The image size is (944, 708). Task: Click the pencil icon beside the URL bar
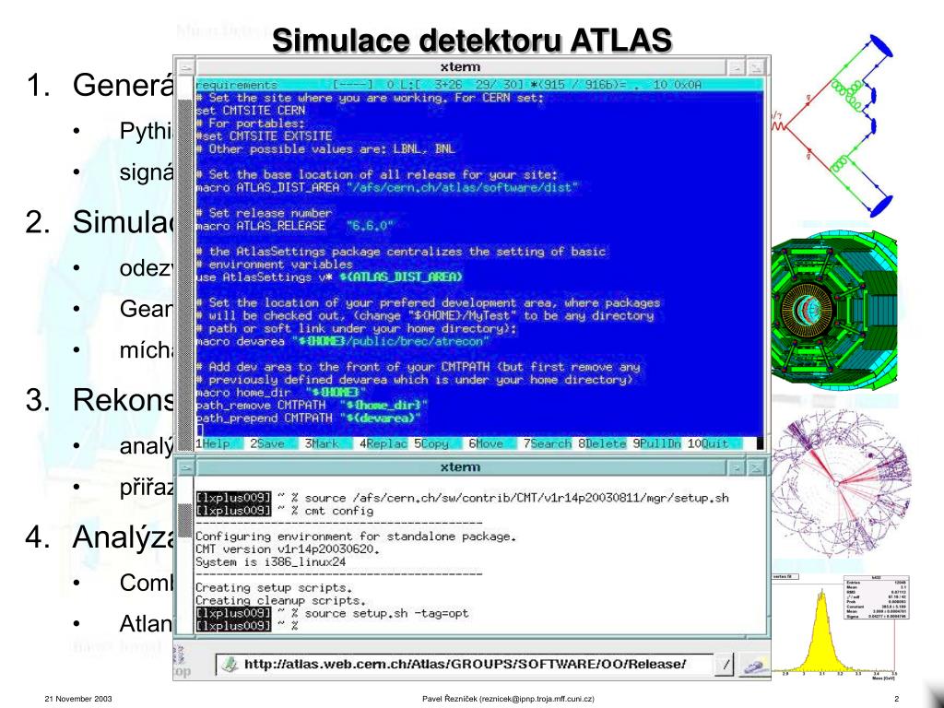point(754,665)
